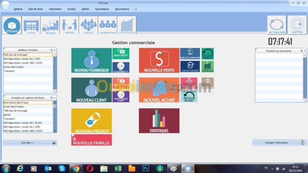Open the RETOUR VENTE tile
Image resolution: width=308 pixels, height=173 pixels.
(x=208, y=54)
